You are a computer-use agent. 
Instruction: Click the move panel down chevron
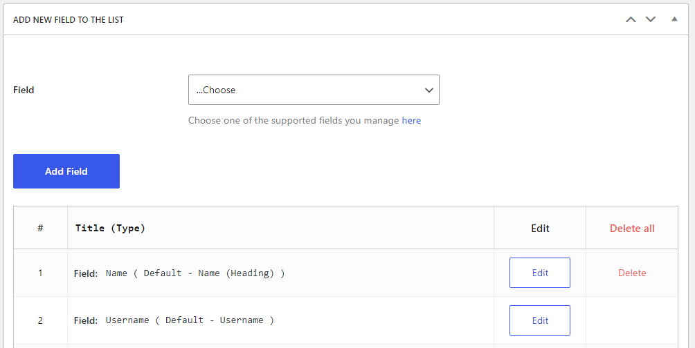tap(650, 19)
